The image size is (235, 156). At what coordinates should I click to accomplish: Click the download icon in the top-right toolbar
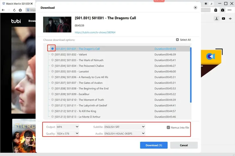(217, 18)
